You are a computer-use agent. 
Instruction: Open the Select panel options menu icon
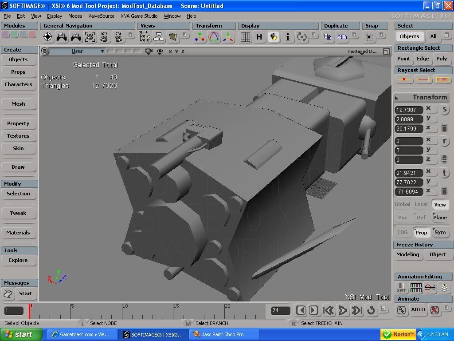447,35
